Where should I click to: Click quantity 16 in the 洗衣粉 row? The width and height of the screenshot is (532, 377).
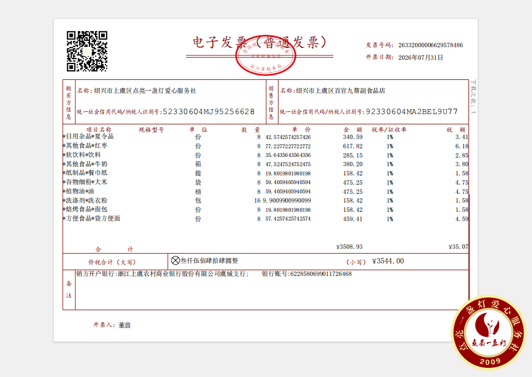pos(257,200)
